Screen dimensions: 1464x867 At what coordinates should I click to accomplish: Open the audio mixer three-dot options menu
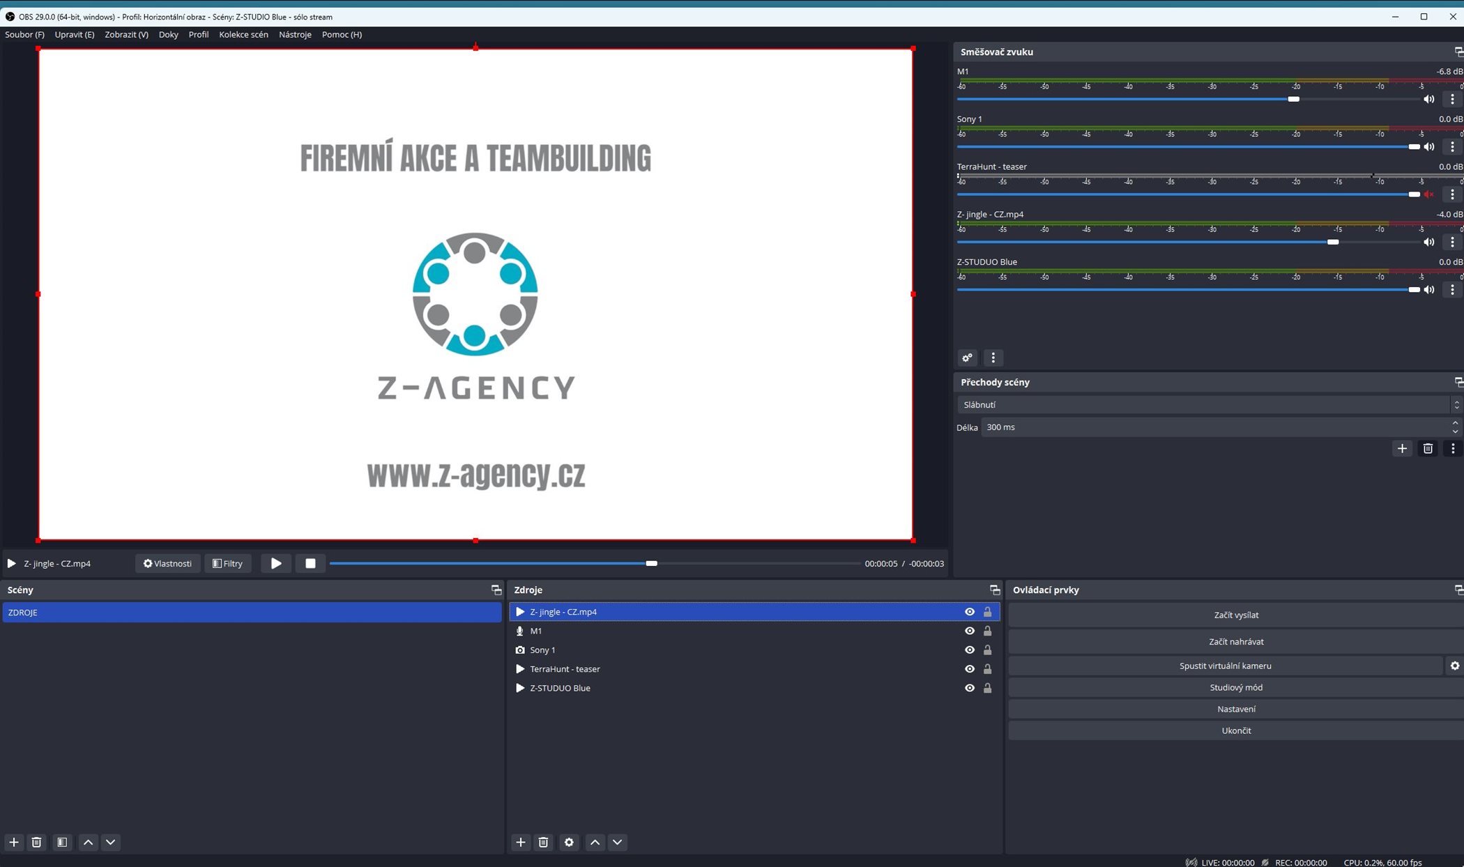click(x=993, y=358)
